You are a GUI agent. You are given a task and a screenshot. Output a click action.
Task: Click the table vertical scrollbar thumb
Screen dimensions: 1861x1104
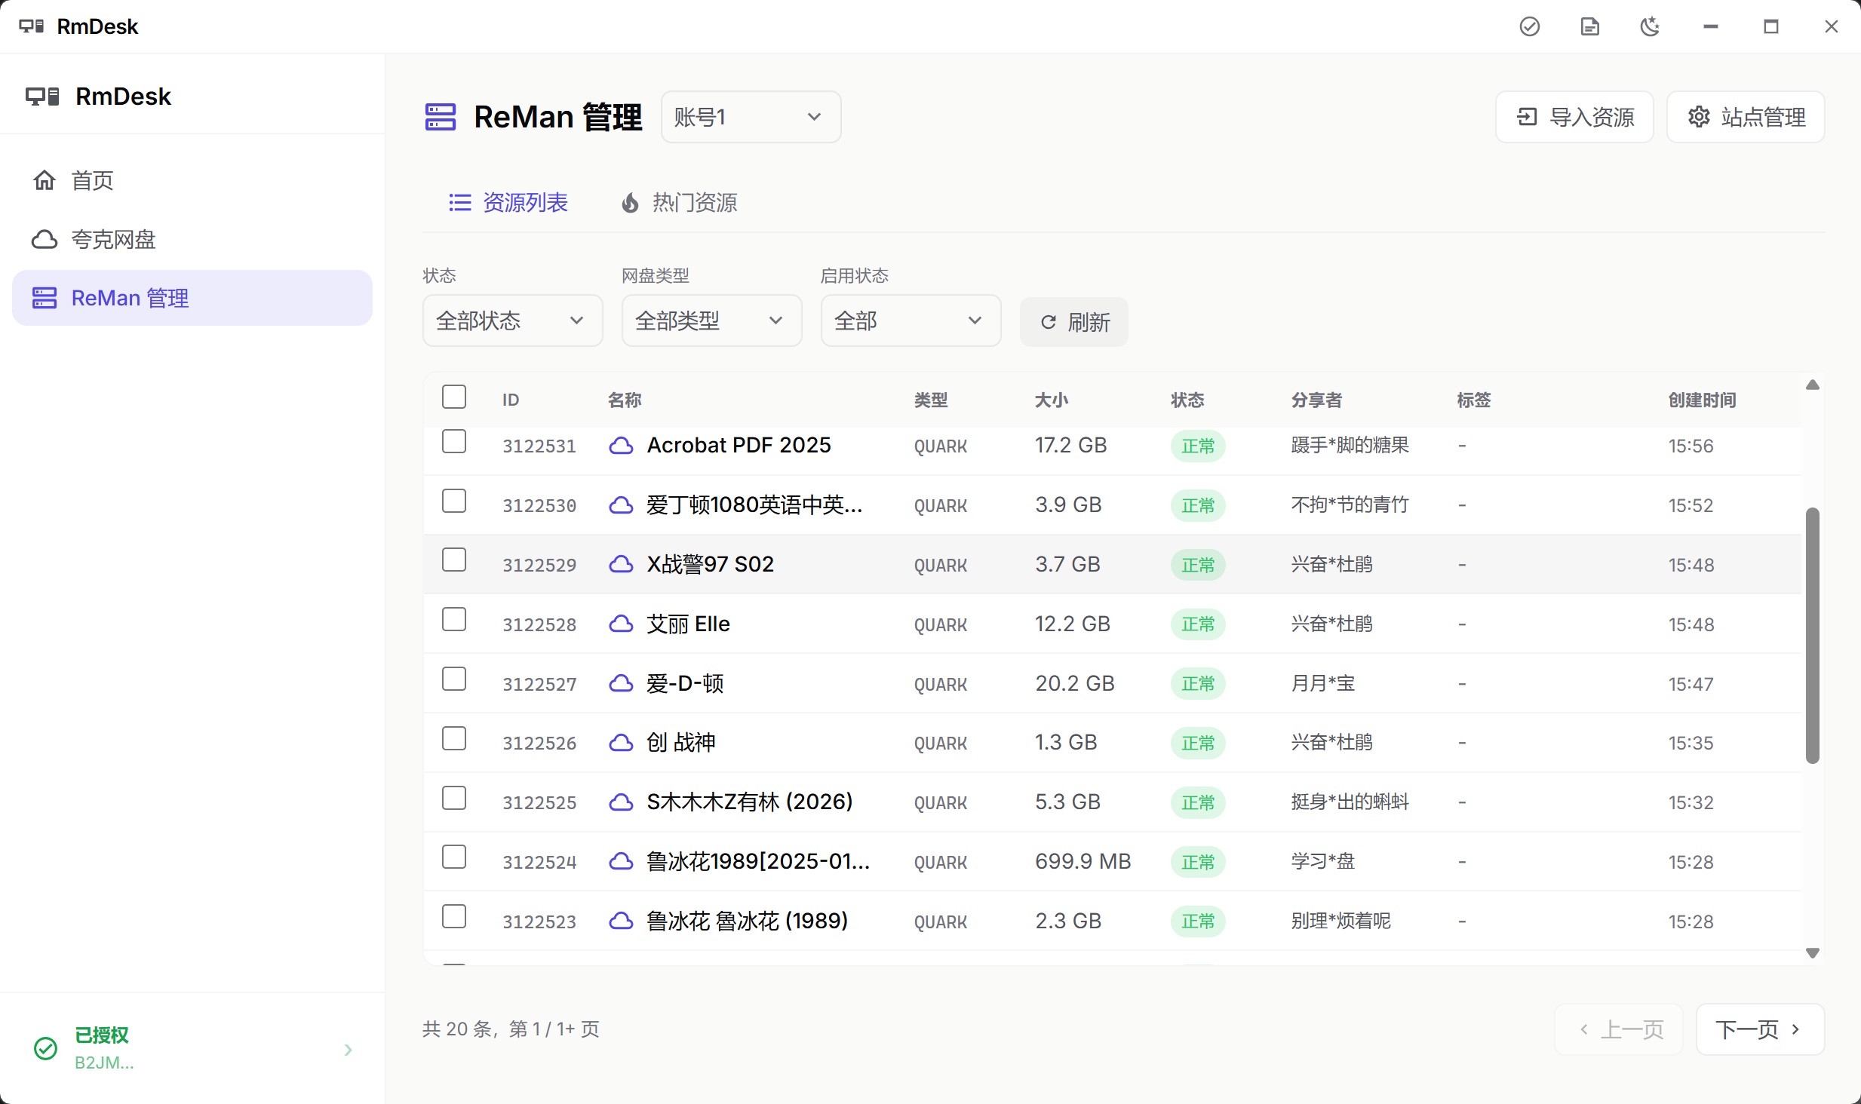point(1812,636)
